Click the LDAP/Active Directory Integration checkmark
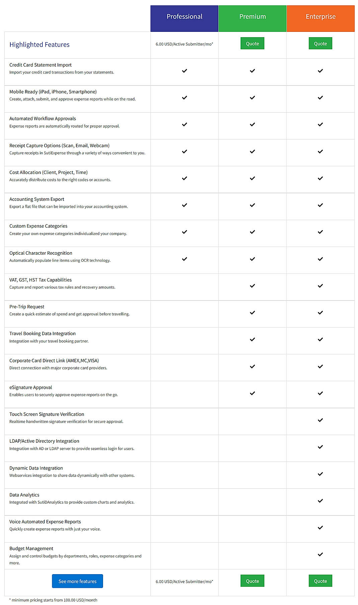The image size is (358, 605). click(x=320, y=447)
